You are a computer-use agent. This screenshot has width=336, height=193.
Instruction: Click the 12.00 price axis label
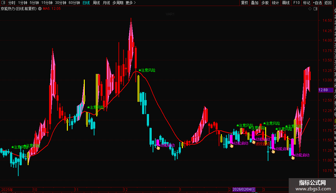click(327, 120)
